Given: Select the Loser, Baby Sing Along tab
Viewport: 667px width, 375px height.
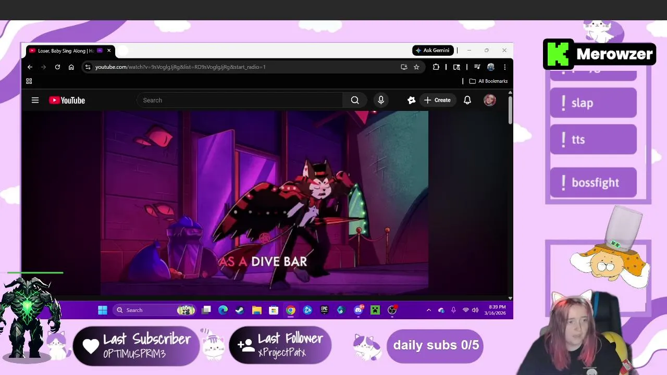Looking at the screenshot, I should 65,51.
